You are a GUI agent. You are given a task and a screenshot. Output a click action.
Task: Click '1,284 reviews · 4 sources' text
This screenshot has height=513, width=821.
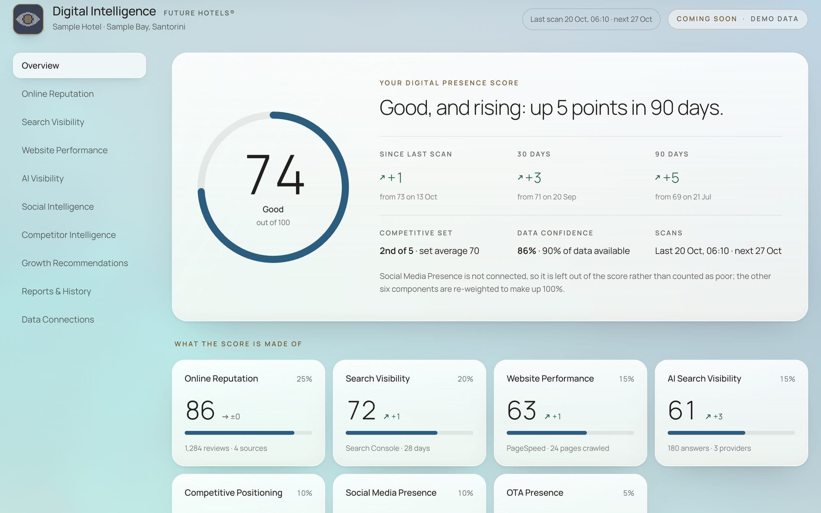[226, 448]
